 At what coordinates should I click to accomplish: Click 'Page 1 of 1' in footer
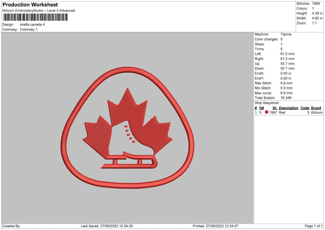[314, 226]
